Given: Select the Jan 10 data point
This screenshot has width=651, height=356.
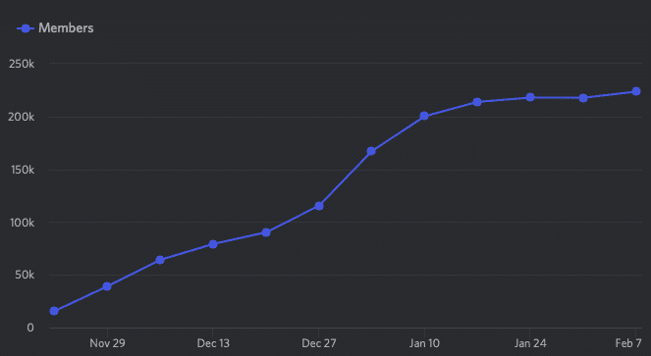Looking at the screenshot, I should tap(424, 116).
